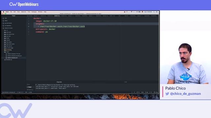Open the Window menu
The width and height of the screenshot is (211, 118).
coord(40,12)
